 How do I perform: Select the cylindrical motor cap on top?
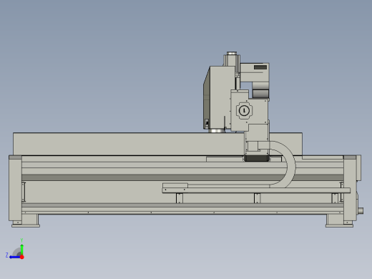[x=232, y=53]
